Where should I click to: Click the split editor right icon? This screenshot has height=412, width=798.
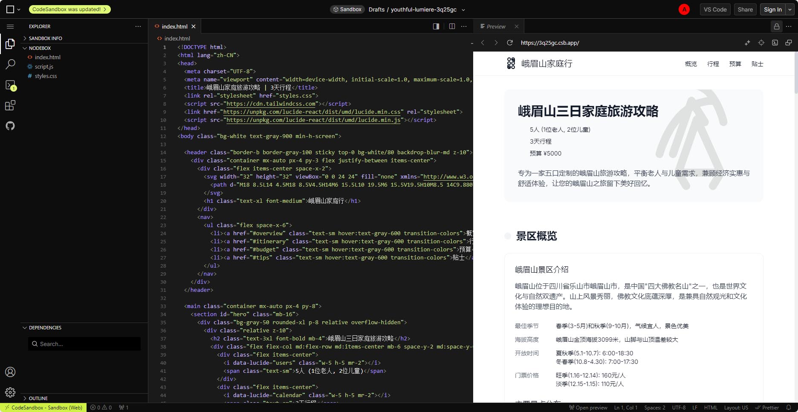click(x=452, y=26)
